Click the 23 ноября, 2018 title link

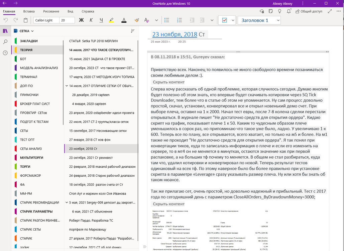(175, 34)
